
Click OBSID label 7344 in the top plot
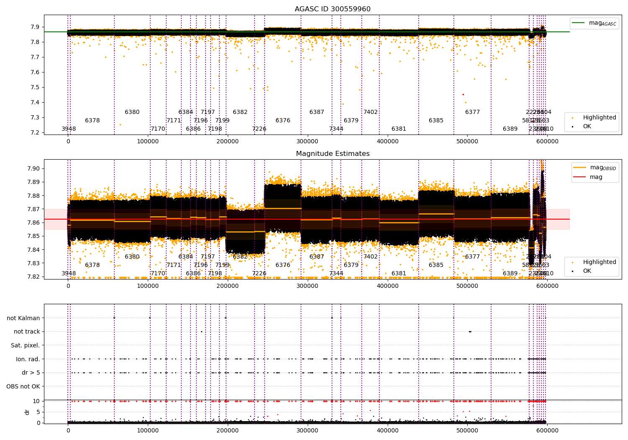click(336, 129)
